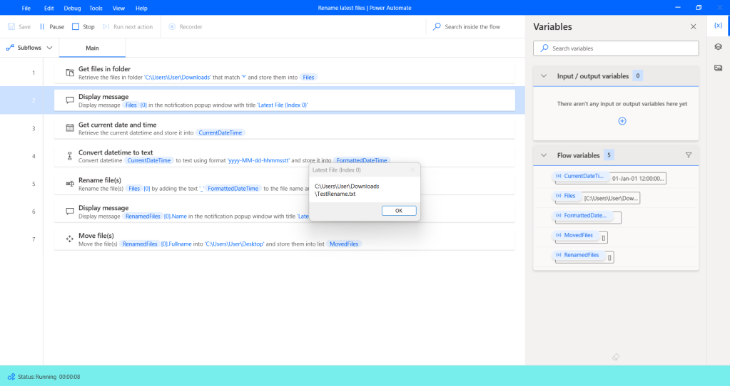Image resolution: width=730 pixels, height=386 pixels.
Task: Expand the Subflows dropdown
Action: click(30, 48)
